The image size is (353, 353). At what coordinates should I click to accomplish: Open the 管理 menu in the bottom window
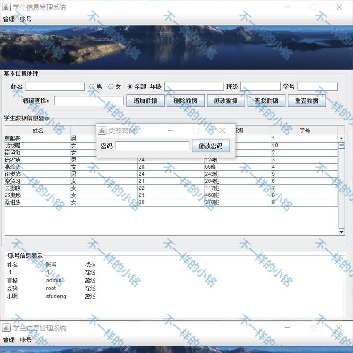9,340
